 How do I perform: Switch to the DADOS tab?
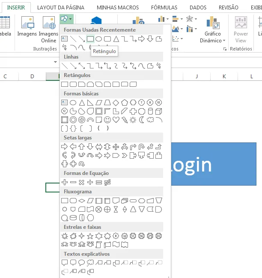coord(198,7)
